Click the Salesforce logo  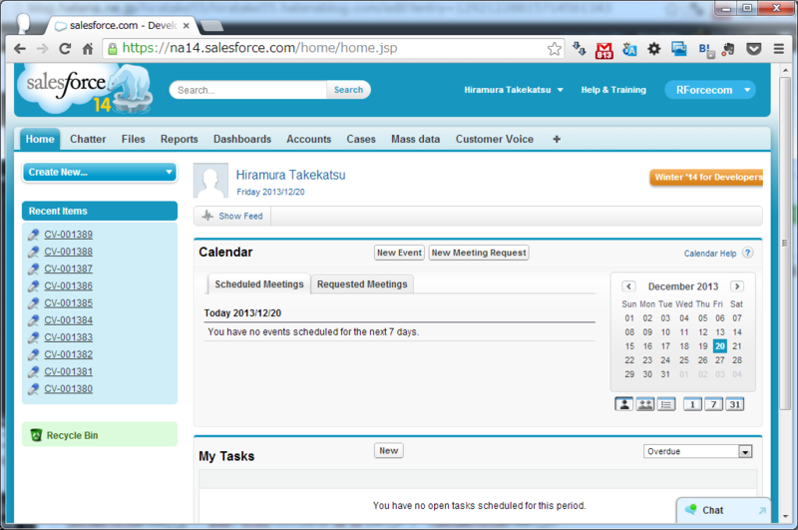[84, 89]
